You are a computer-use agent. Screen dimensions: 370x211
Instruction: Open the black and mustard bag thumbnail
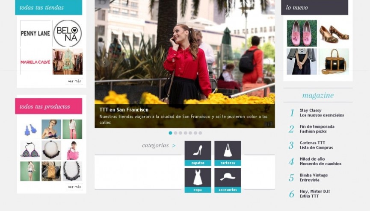[x=51, y=171]
